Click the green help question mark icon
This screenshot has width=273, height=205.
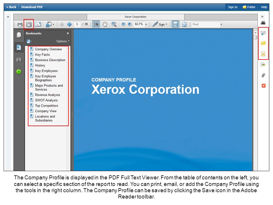(19, 72)
